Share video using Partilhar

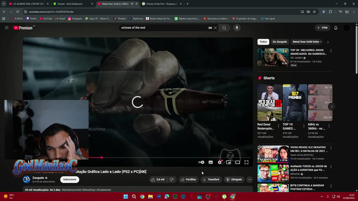click(188, 180)
